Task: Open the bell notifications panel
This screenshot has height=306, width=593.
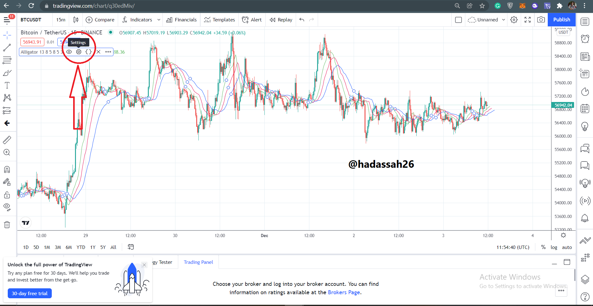Action: click(585, 218)
